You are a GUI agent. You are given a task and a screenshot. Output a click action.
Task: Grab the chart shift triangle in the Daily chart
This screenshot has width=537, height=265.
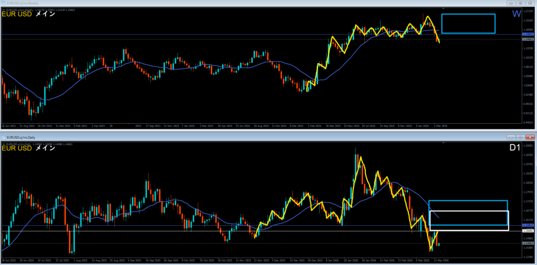point(443,142)
